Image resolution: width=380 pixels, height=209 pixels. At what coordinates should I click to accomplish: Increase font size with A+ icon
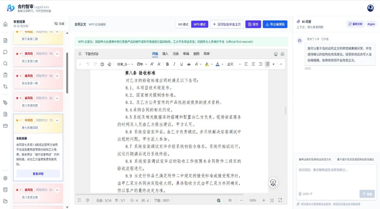coord(152,64)
